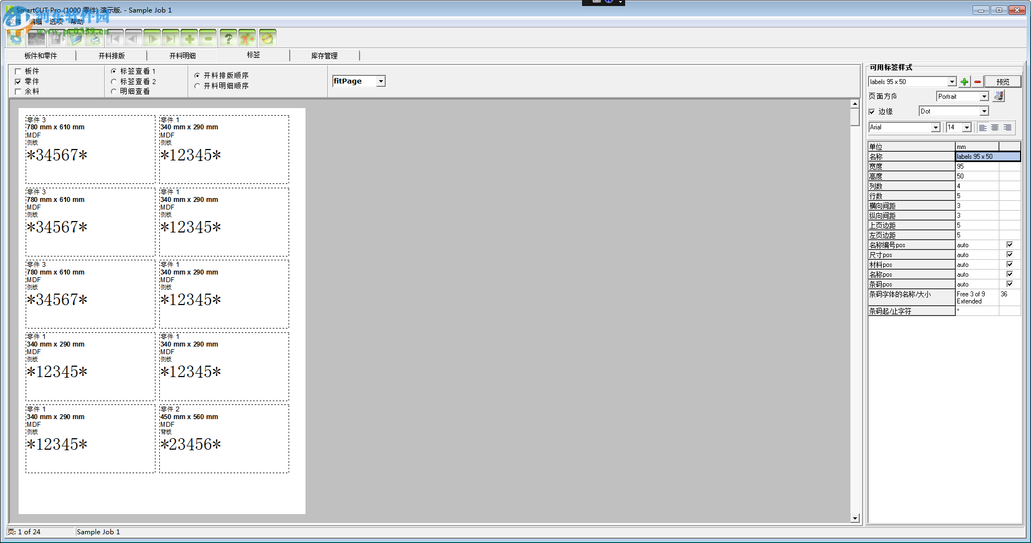Click the label preview scroll down arrow
1031x543 pixels.
(855, 518)
